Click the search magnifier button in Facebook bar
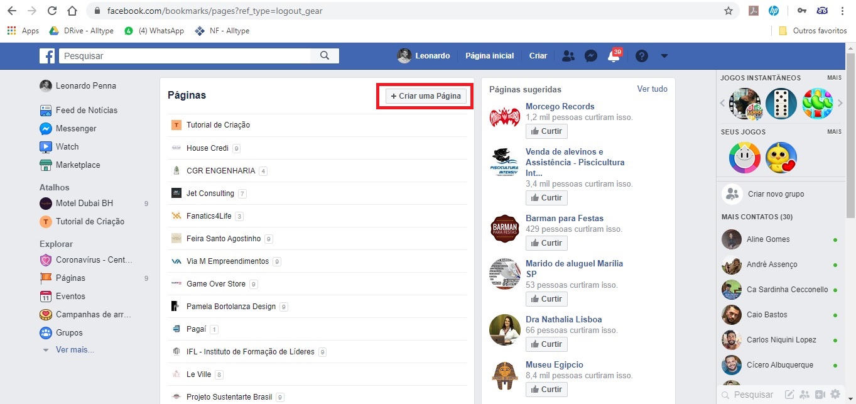856x404 pixels. [x=325, y=56]
